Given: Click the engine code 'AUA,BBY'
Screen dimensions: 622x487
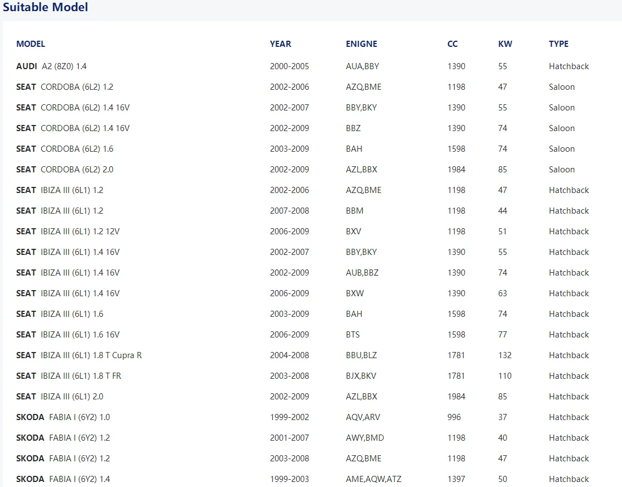Looking at the screenshot, I should [363, 66].
